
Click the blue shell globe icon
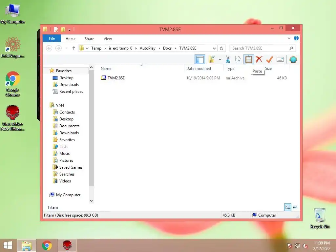293,59
